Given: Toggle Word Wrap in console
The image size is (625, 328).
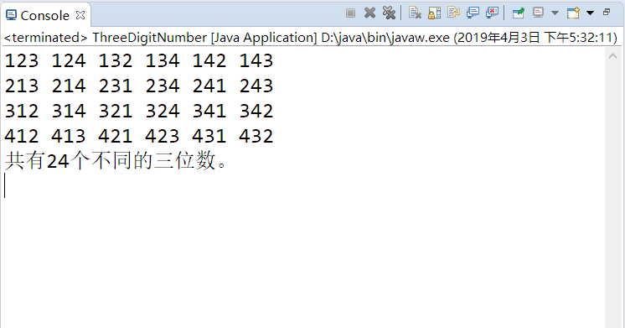Looking at the screenshot, I should point(453,13).
